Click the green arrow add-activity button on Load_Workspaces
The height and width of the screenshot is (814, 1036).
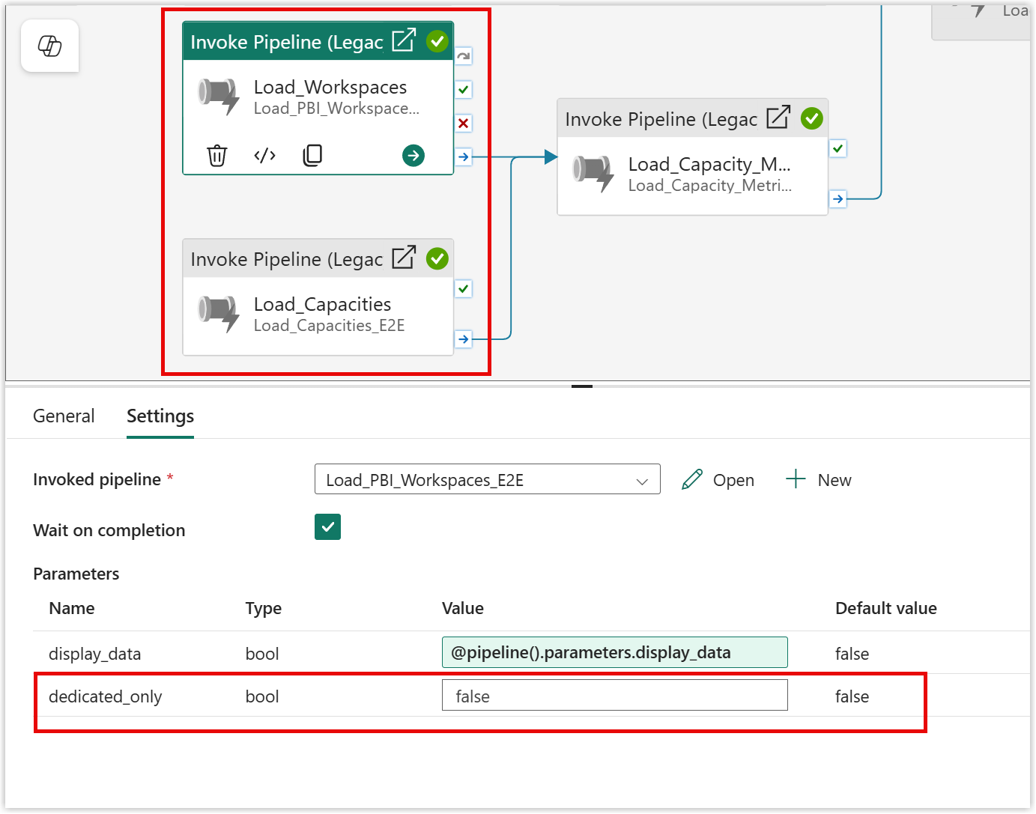[x=414, y=155]
